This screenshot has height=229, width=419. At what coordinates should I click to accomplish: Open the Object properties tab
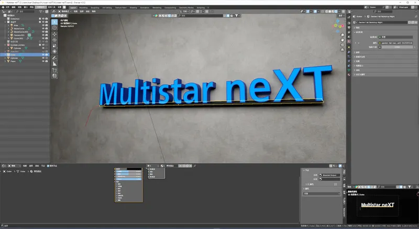tap(349, 47)
